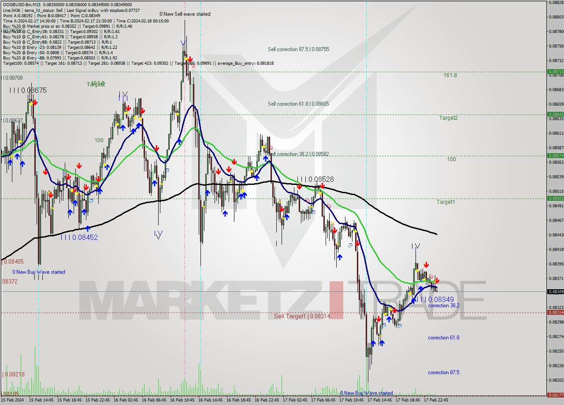This screenshot has height=405, width=564.
Task: Click the '0.08708' label on the left edge
Action: [13, 78]
